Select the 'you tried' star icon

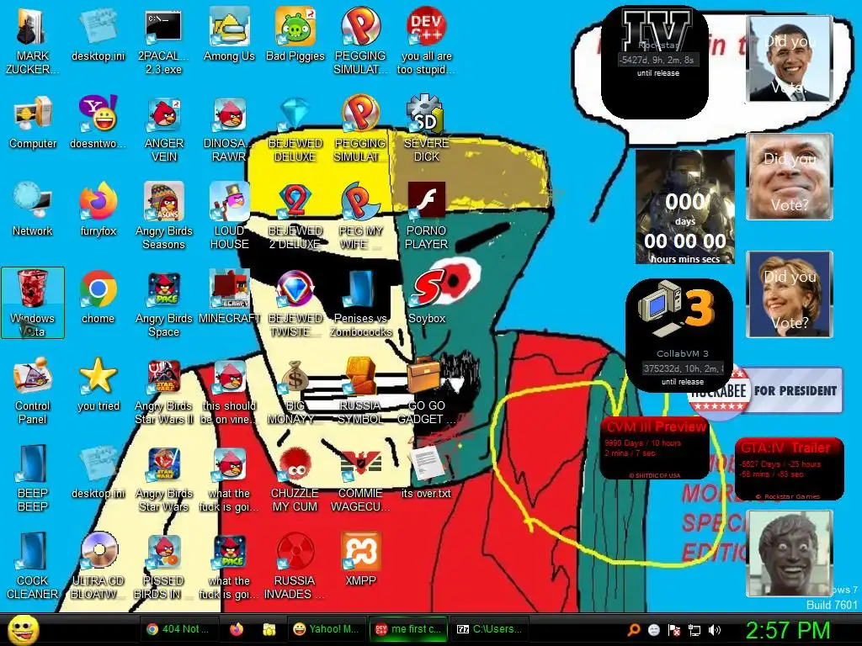coord(98,384)
